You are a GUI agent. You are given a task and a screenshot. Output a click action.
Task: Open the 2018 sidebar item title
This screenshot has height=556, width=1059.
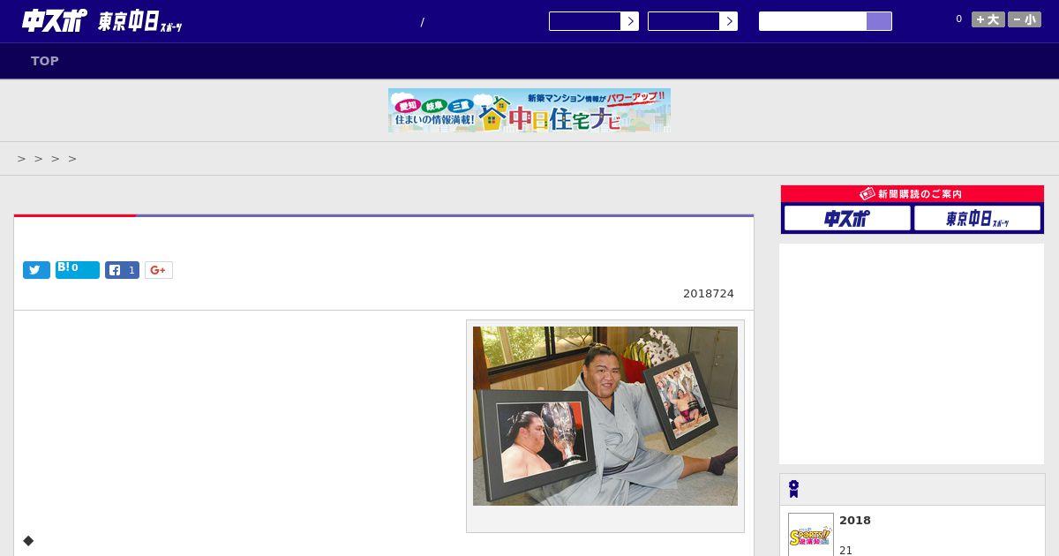click(x=855, y=521)
